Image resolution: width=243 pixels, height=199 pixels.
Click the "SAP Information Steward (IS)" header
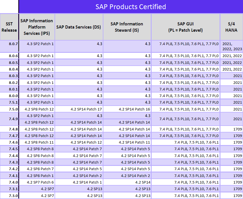127,27
